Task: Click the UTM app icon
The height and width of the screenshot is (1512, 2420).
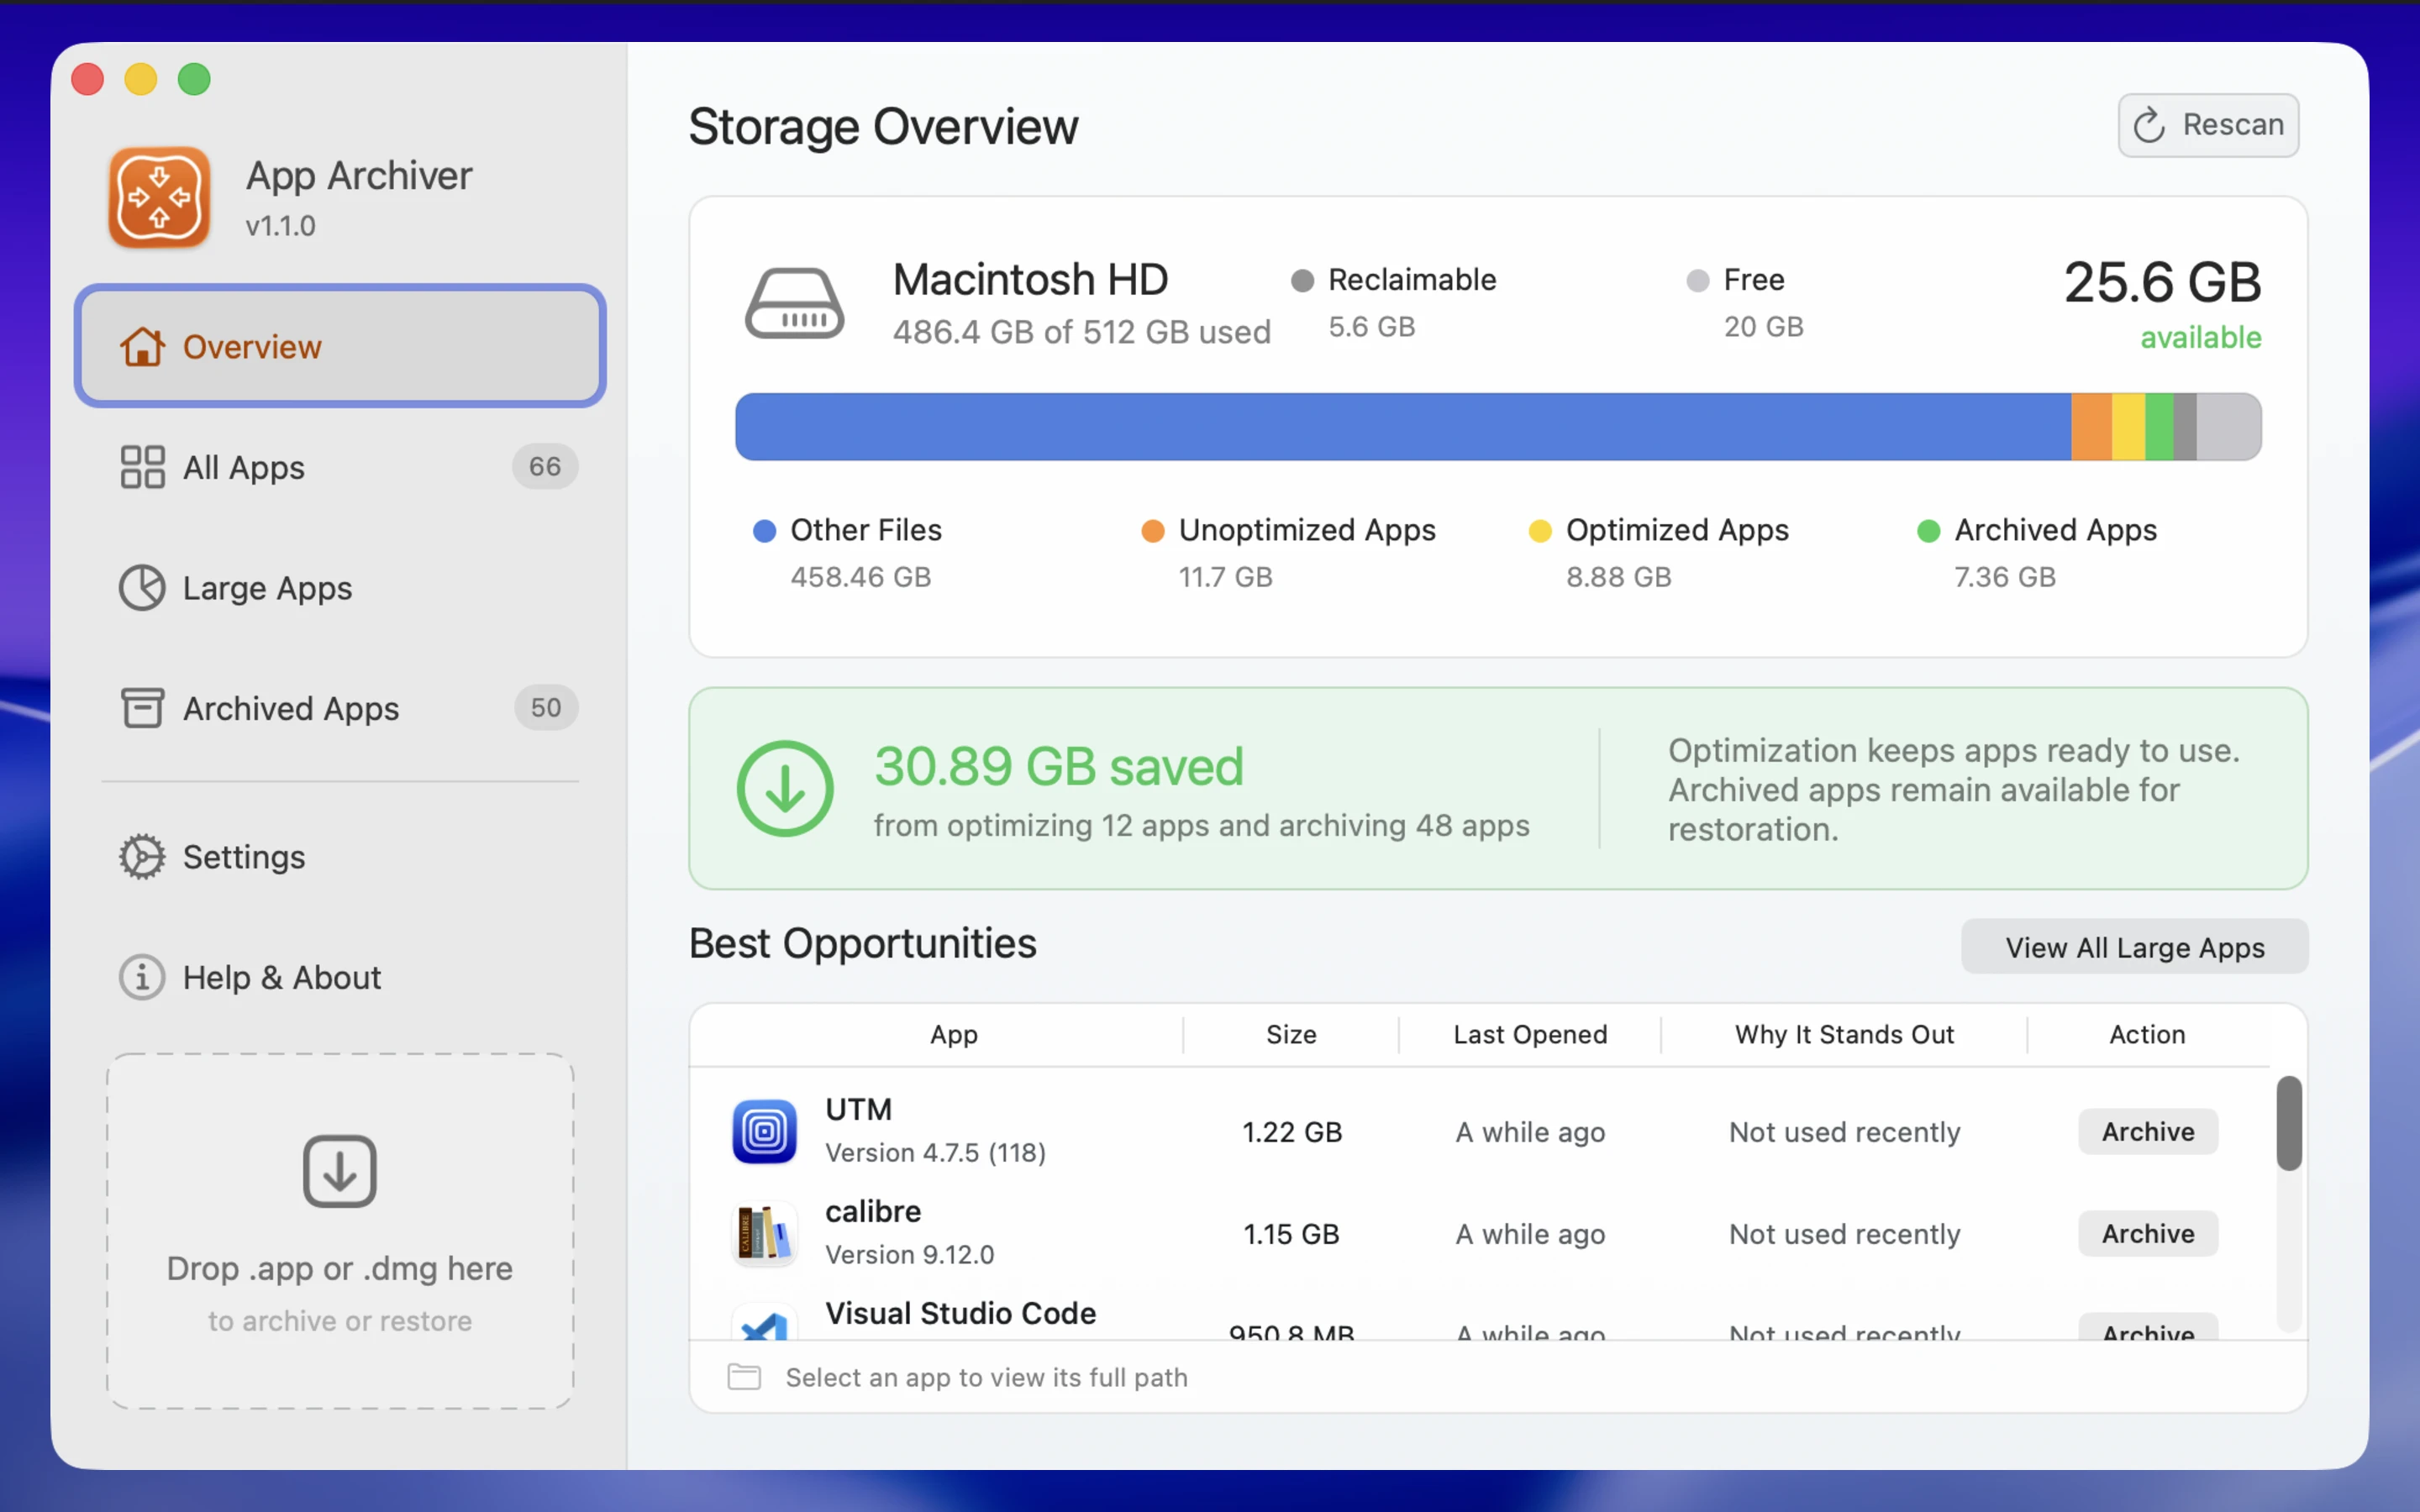Action: click(765, 1131)
